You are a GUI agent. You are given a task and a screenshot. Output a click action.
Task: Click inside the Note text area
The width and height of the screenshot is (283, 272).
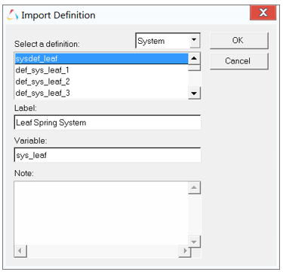(x=101, y=213)
